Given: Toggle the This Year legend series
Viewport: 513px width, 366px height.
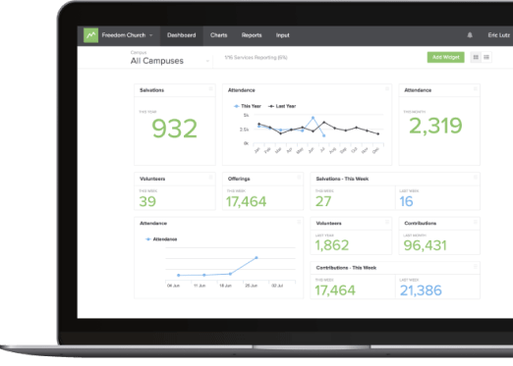Looking at the screenshot, I should (248, 106).
